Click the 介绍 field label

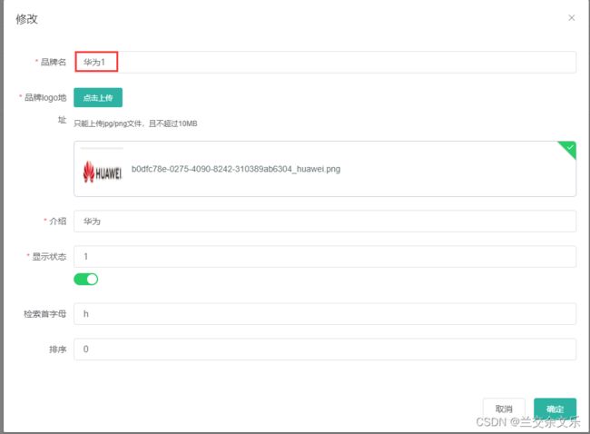click(x=57, y=221)
